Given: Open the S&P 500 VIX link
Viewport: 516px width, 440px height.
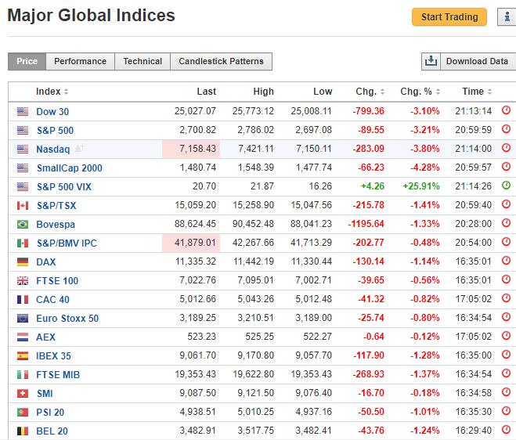Looking at the screenshot, I should click(64, 186).
